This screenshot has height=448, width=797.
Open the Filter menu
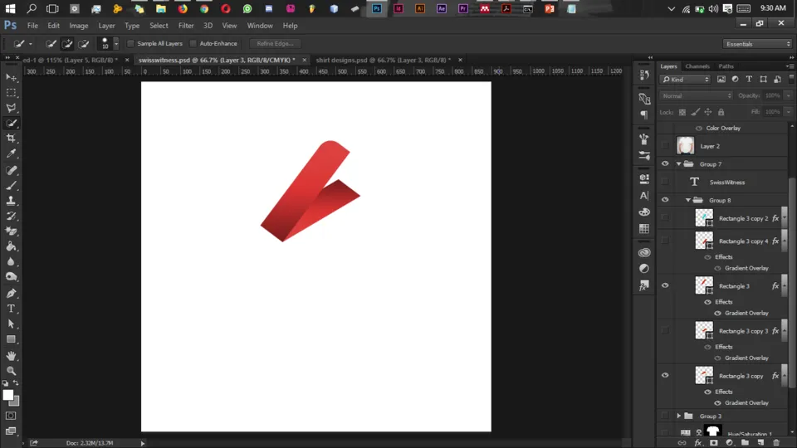pyautogui.click(x=186, y=26)
